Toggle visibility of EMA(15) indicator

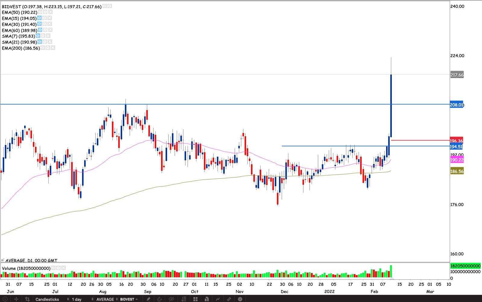[39, 18]
